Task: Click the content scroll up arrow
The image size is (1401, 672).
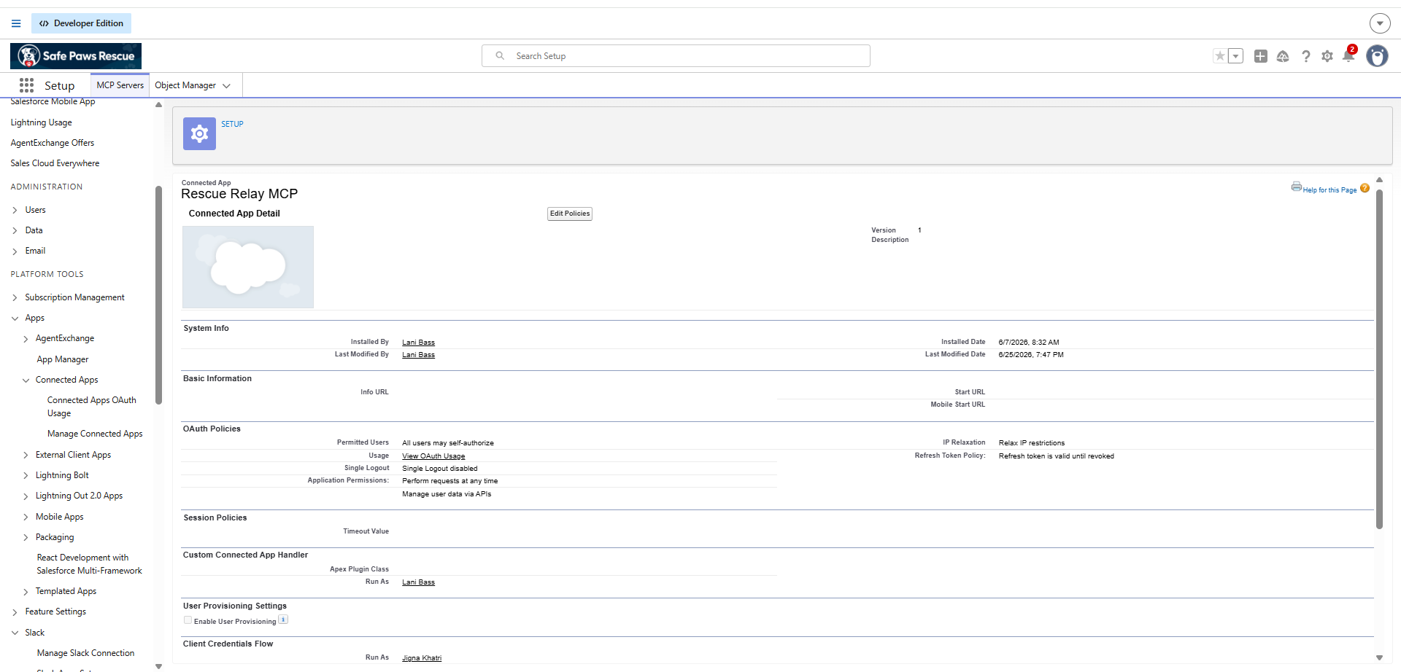Action: [1379, 179]
